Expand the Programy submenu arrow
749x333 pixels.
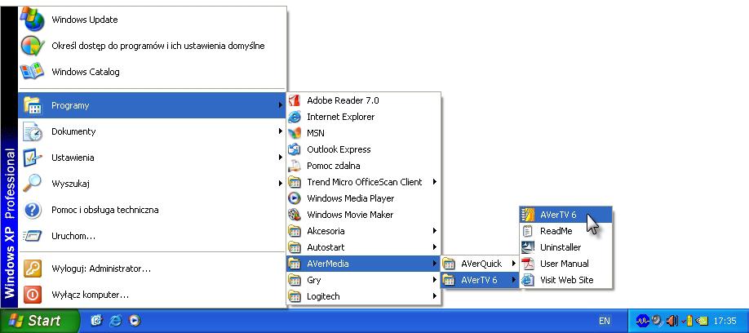(281, 105)
